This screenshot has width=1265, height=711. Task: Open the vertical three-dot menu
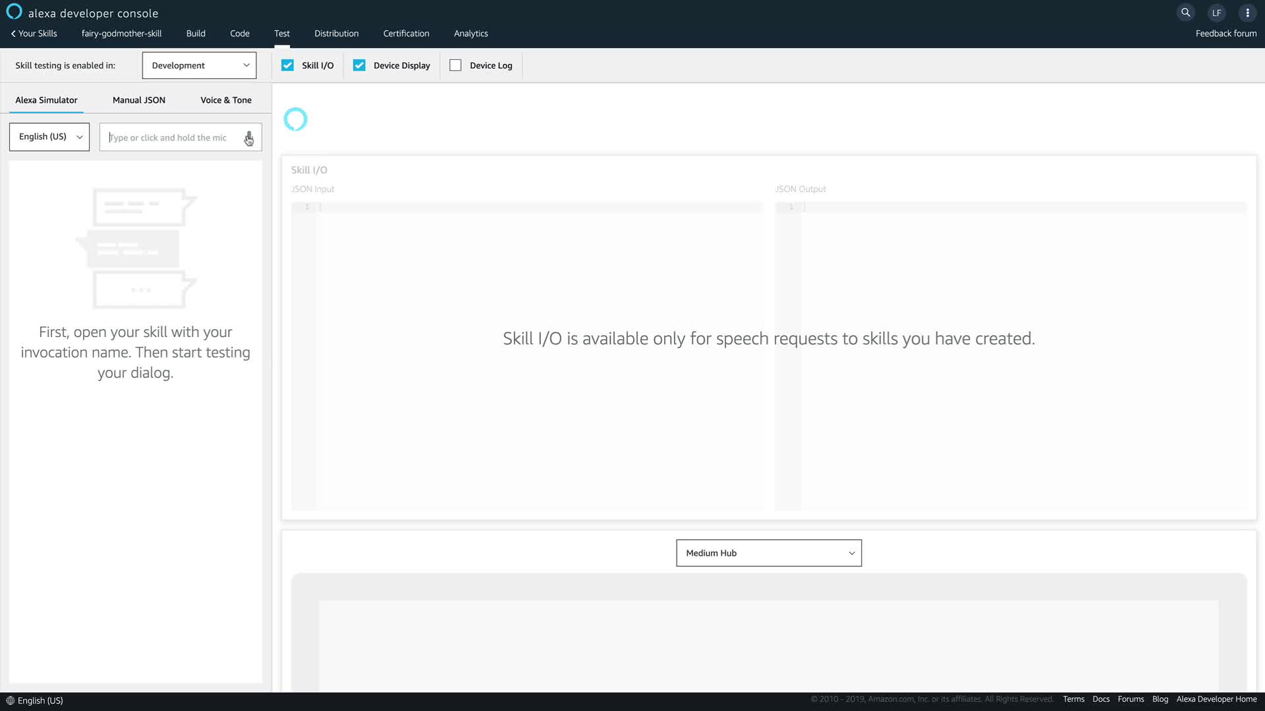click(x=1247, y=13)
